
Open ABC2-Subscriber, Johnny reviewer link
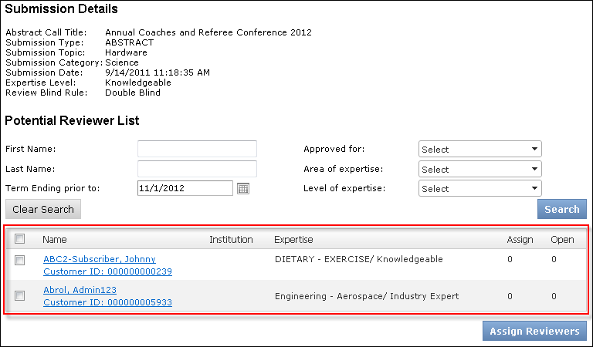click(100, 259)
